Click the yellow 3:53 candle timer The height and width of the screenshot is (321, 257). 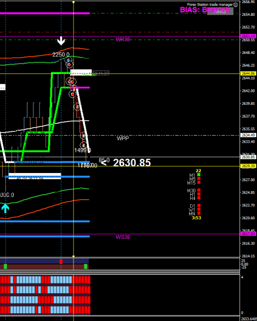pyautogui.click(x=196, y=218)
